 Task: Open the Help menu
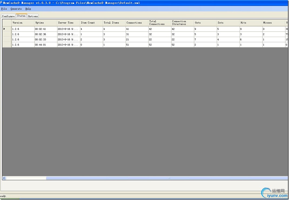point(28,9)
